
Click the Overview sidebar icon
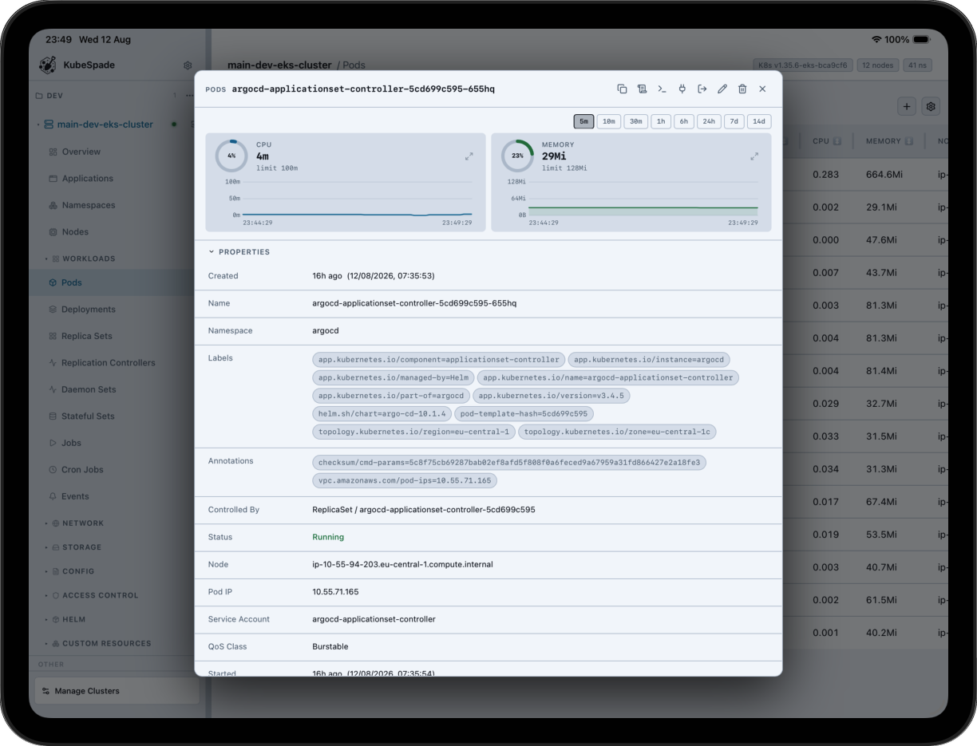53,152
